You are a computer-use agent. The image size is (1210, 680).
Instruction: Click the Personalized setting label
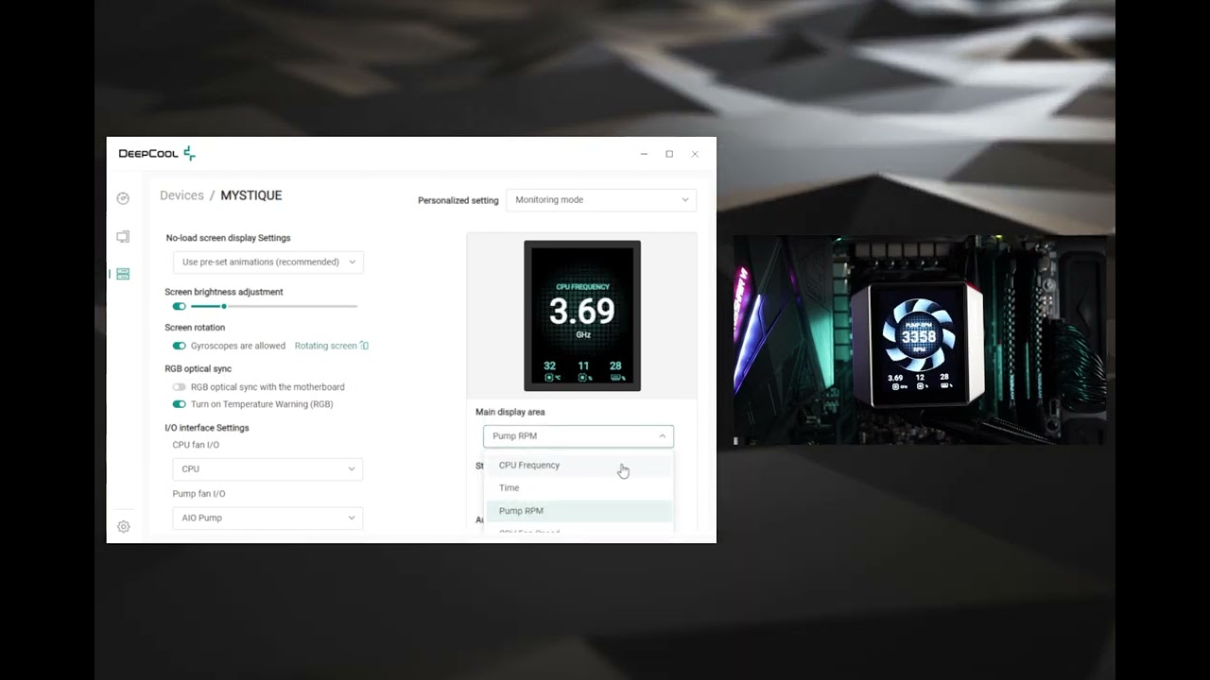pyautogui.click(x=458, y=200)
